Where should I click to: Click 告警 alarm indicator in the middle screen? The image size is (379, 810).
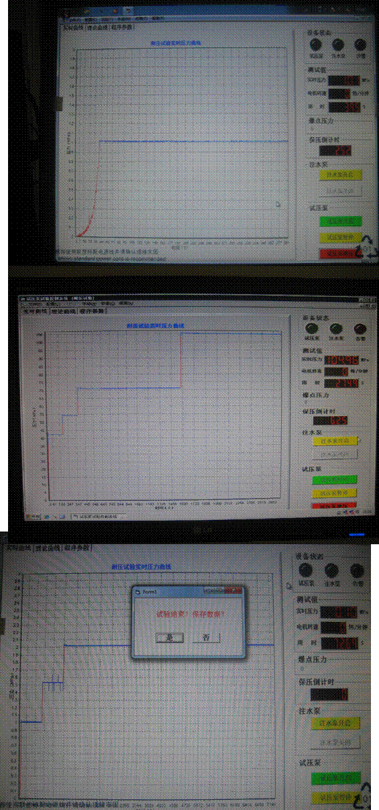[361, 328]
